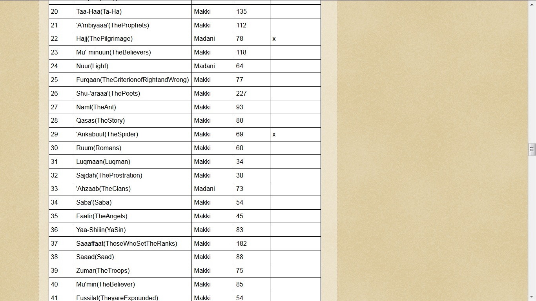Click the vertical scrollbar thumb

[x=532, y=149]
